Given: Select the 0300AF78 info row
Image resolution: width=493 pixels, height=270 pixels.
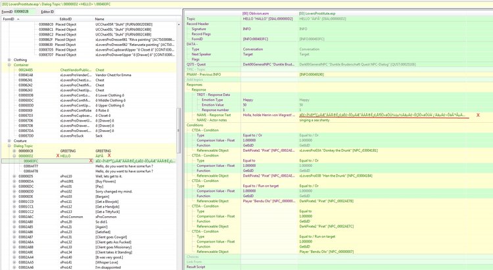Looking at the screenshot, I should 89,171.
